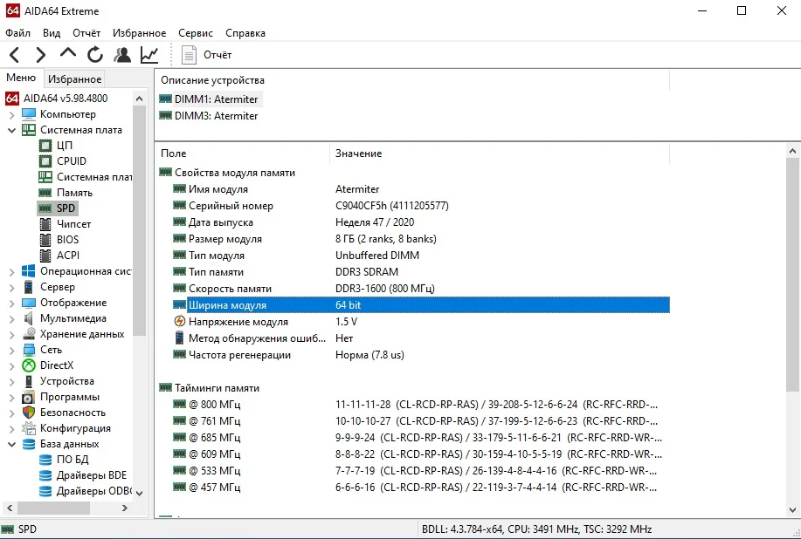The width and height of the screenshot is (801, 539).
Task: Click the DirectX Xbox icon in the tree
Action: tap(29, 365)
